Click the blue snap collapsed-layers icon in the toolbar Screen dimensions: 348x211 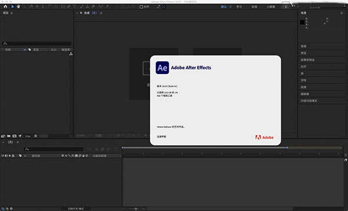[x=164, y=7]
